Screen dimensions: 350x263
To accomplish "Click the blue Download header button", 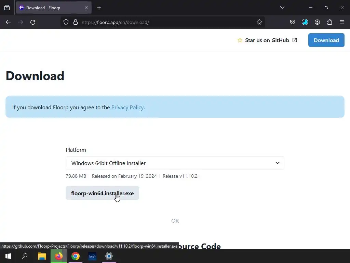I will (326, 40).
